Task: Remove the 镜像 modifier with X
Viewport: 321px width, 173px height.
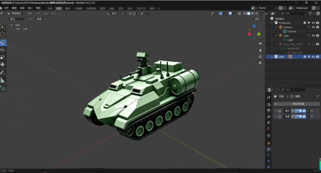Action: [x=312, y=116]
